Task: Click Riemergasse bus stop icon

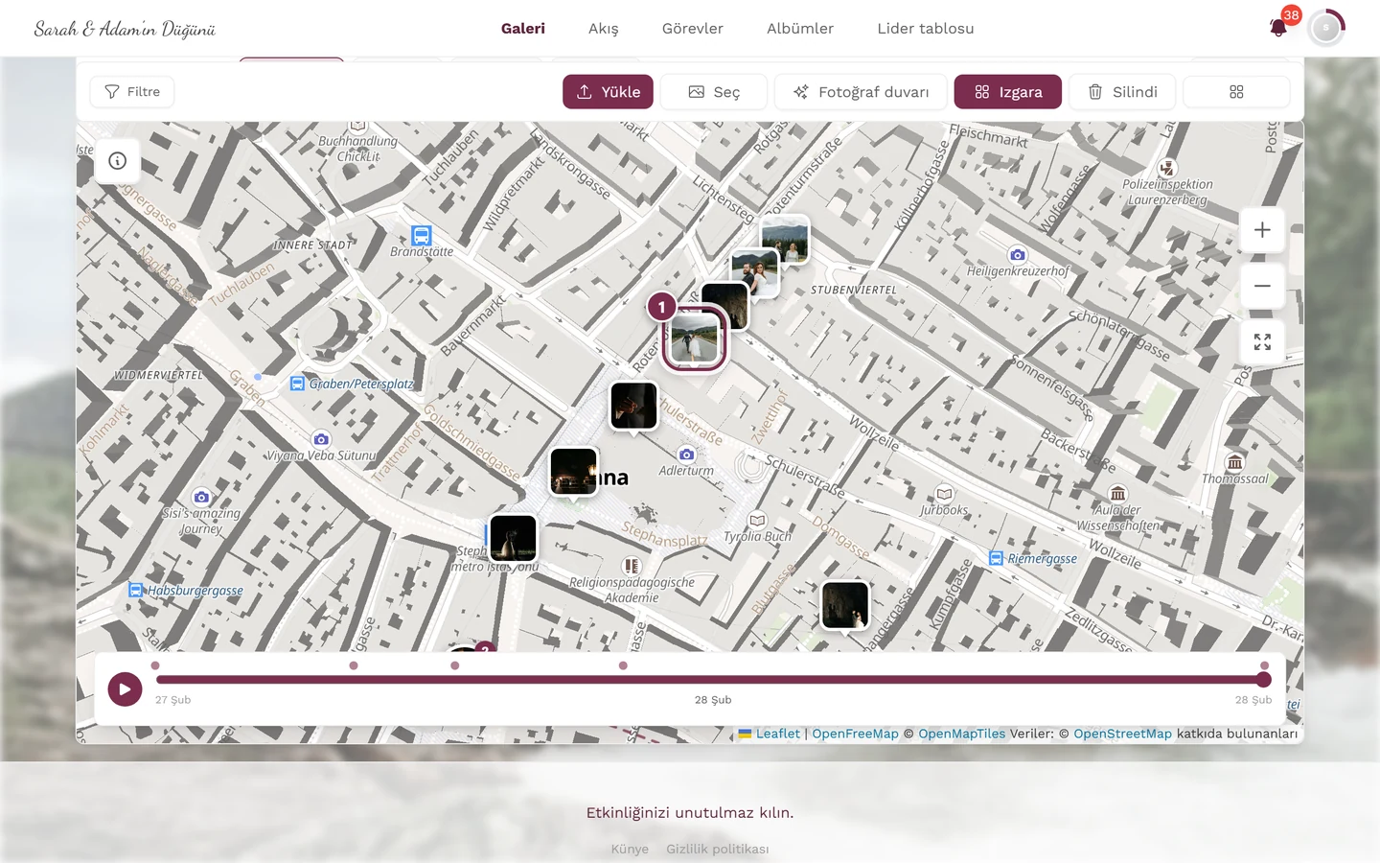Action: tap(996, 558)
